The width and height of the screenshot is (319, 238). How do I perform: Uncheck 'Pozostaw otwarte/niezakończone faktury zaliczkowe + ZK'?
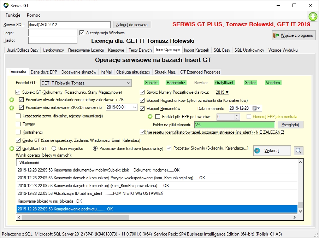coord(21,100)
